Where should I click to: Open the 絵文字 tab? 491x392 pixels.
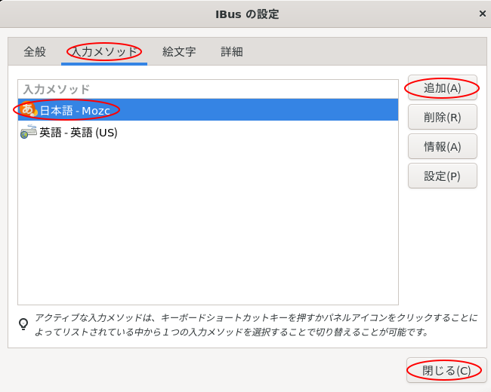coord(179,51)
